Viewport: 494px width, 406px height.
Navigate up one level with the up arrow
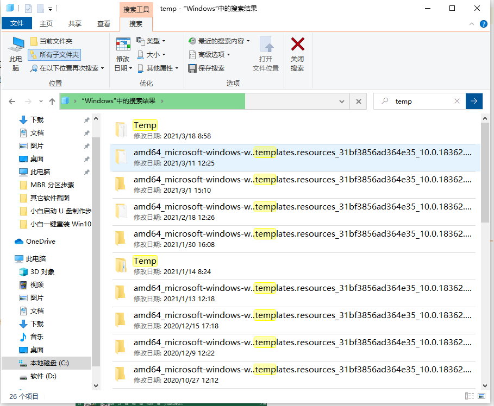click(52, 101)
